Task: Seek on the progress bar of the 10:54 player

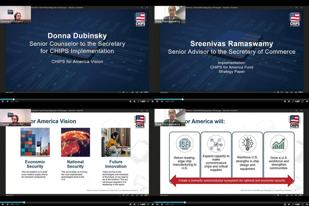Action: [232, 202]
